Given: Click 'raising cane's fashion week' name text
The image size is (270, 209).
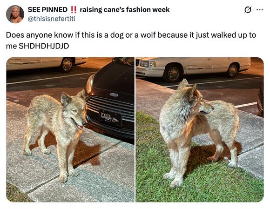Looking at the screenshot, I should pyautogui.click(x=125, y=10).
